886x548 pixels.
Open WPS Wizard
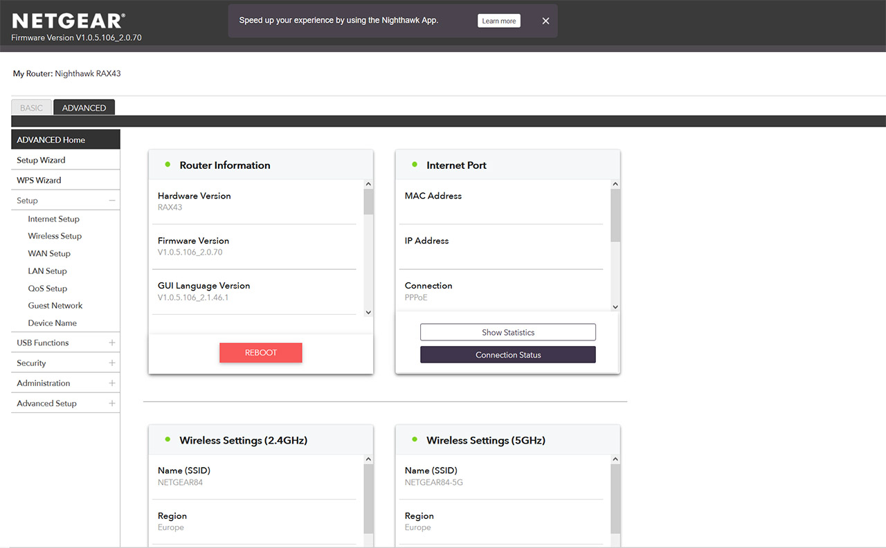pos(66,180)
